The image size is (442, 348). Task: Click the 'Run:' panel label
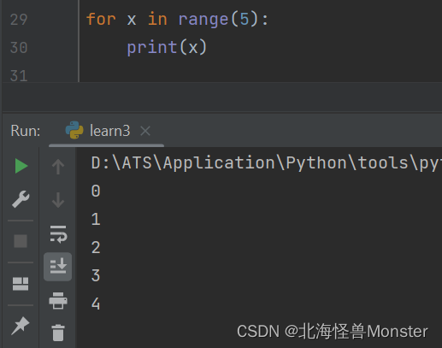tap(26, 131)
